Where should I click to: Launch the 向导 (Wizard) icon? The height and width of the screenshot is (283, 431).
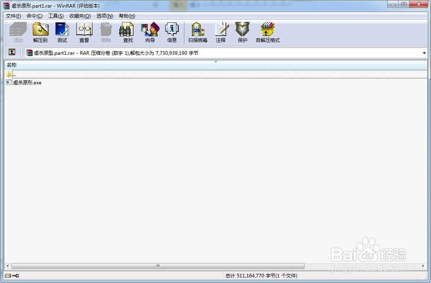click(x=150, y=32)
